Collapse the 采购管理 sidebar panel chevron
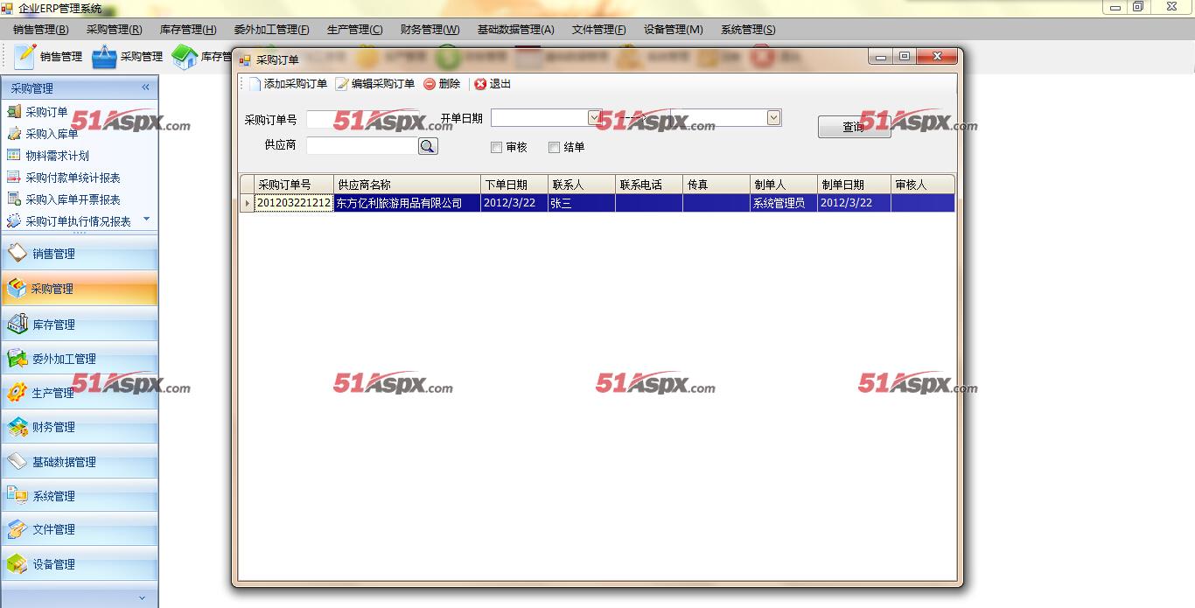 [145, 87]
